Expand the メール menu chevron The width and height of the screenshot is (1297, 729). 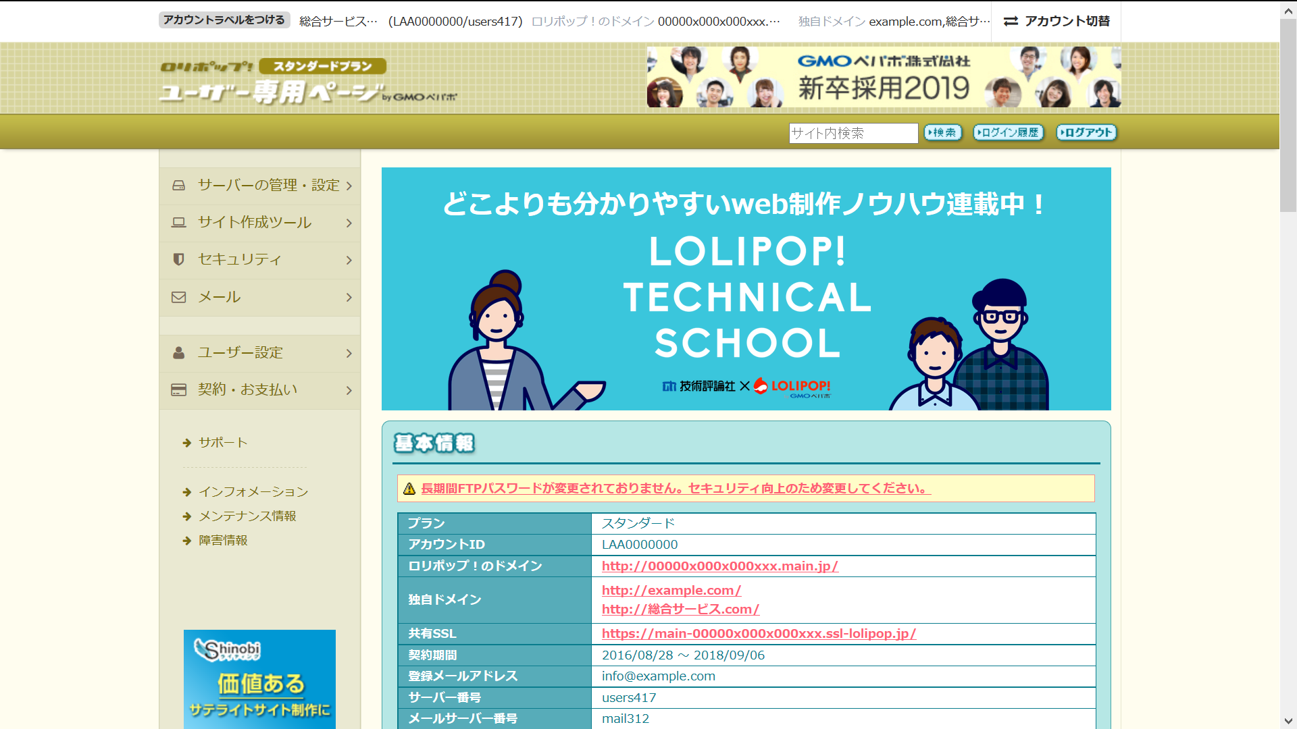click(x=349, y=297)
